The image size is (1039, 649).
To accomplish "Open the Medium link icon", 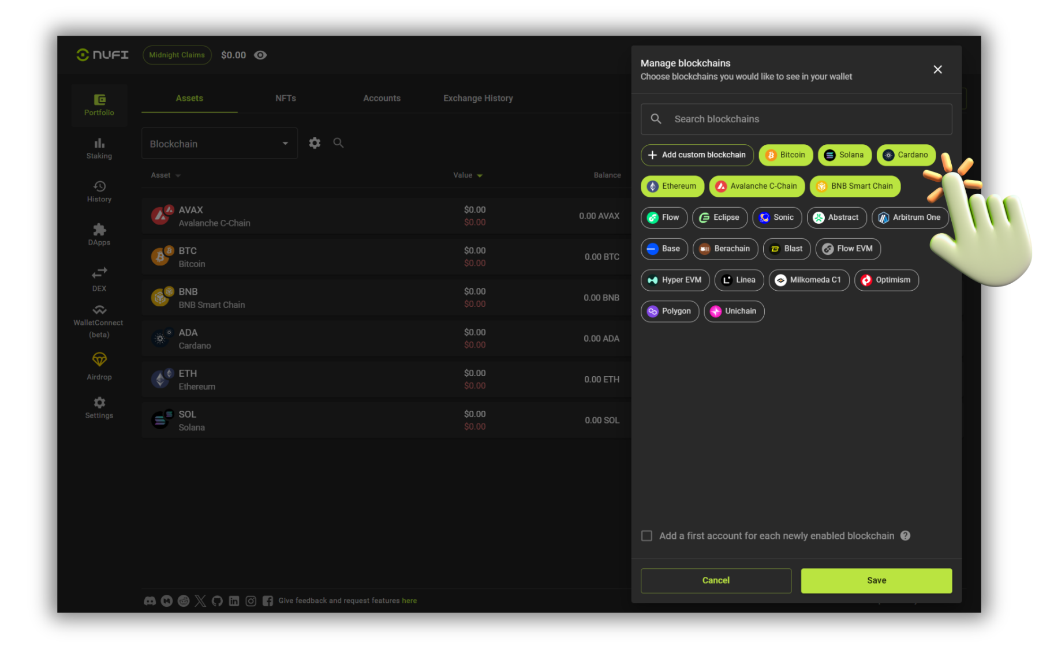I will coord(167,601).
